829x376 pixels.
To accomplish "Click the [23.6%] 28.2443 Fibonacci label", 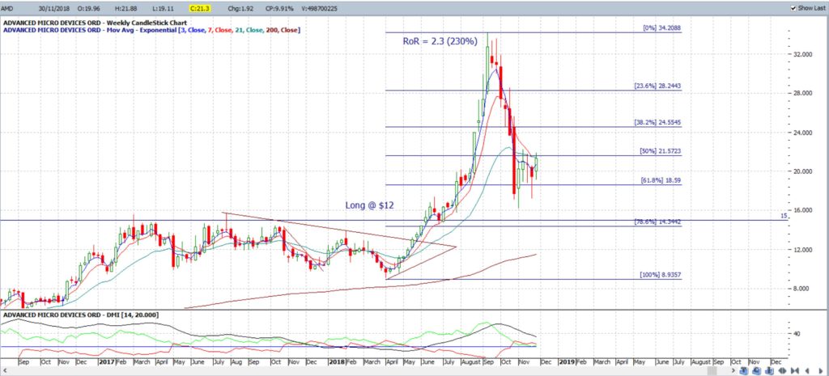I will click(657, 86).
